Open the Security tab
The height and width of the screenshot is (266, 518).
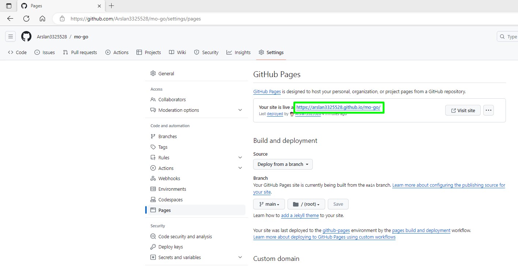pyautogui.click(x=206, y=52)
